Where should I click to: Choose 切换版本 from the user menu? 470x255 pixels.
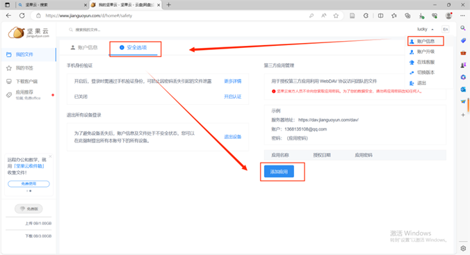point(426,72)
